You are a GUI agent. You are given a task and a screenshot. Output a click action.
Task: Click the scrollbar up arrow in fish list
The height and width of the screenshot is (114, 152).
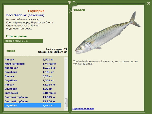point(66,59)
